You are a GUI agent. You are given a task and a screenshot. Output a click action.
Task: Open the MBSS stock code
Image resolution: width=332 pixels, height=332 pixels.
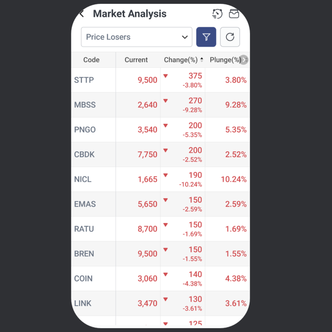pos(85,105)
